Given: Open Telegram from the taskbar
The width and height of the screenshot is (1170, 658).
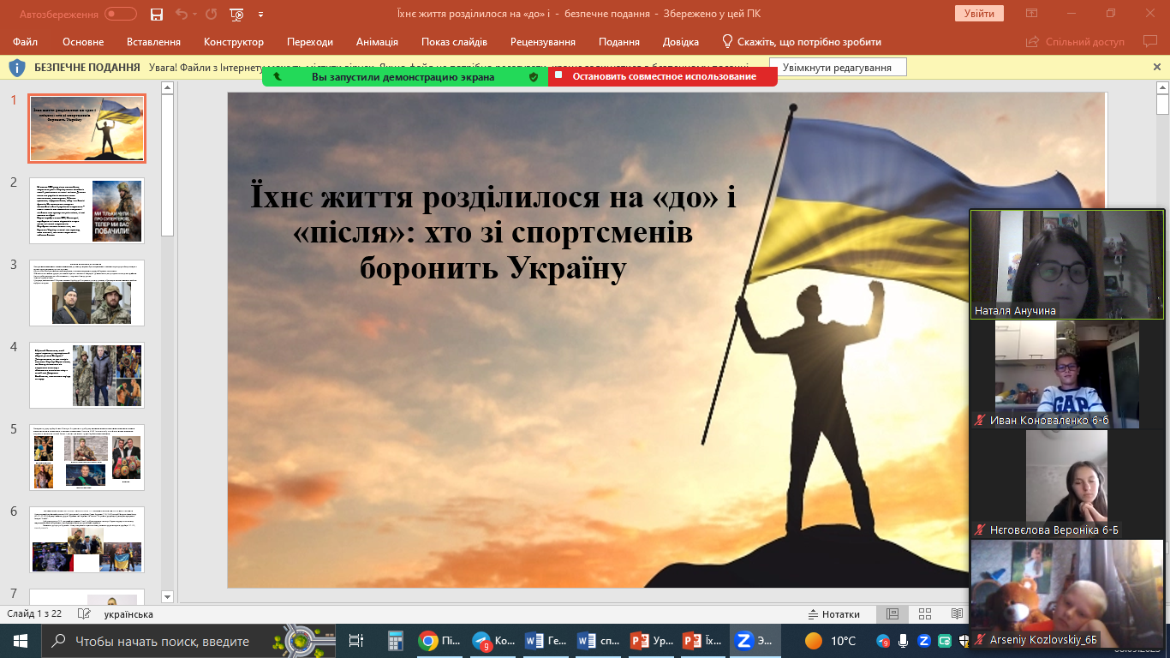Looking at the screenshot, I should (493, 641).
